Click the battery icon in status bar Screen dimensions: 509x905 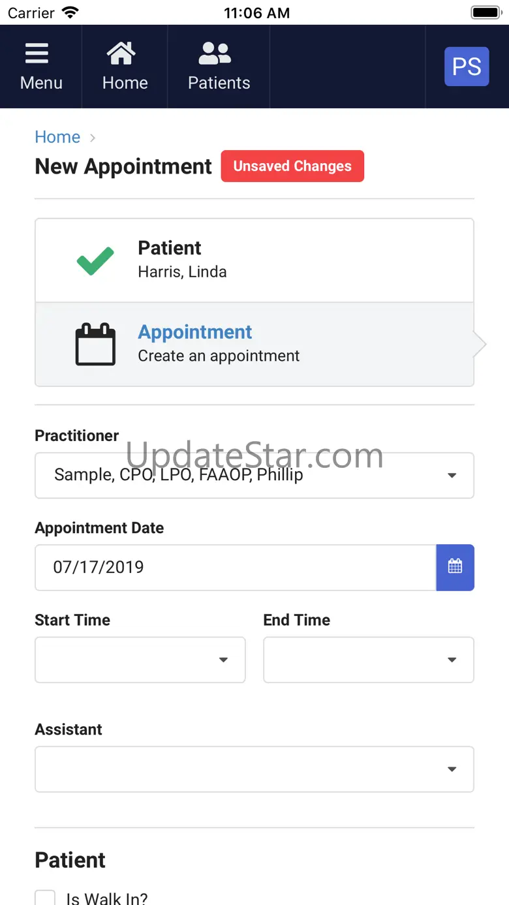(486, 12)
